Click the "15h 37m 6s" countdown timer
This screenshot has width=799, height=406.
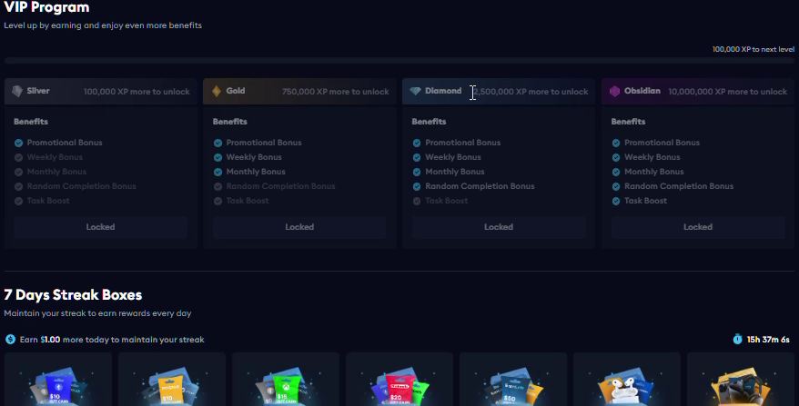coord(768,340)
